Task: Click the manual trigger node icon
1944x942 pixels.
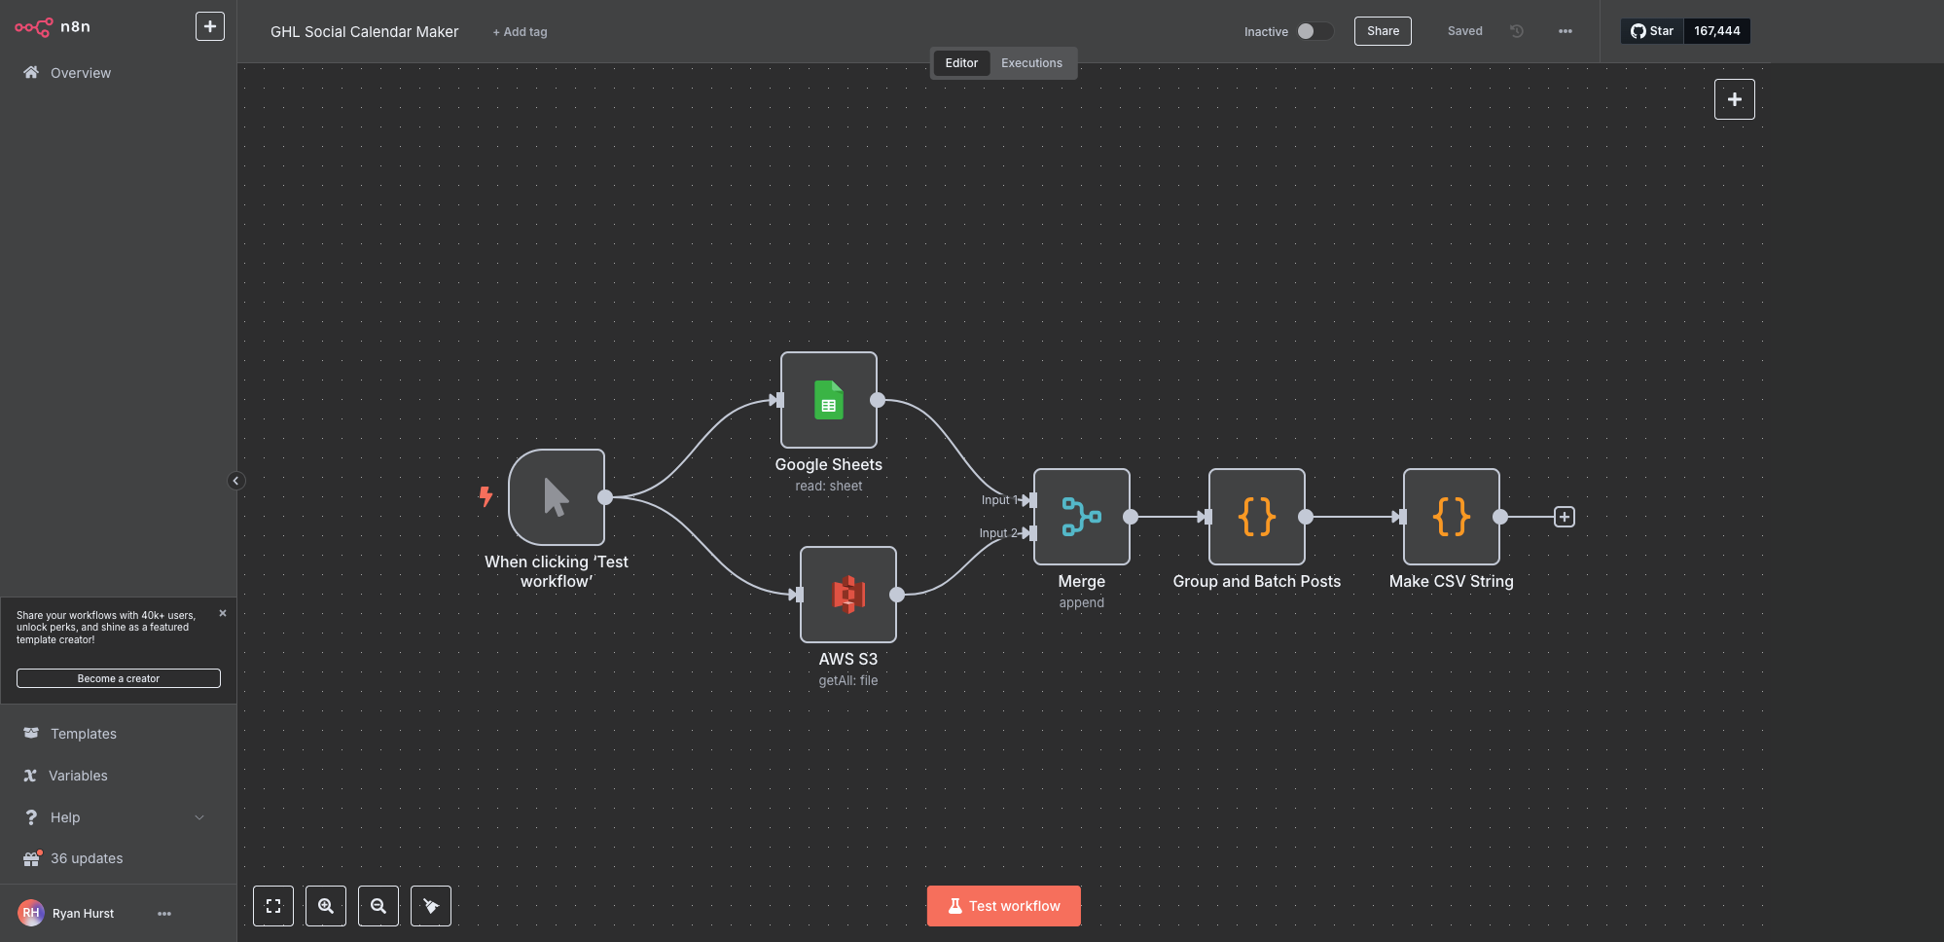Action: tap(556, 497)
